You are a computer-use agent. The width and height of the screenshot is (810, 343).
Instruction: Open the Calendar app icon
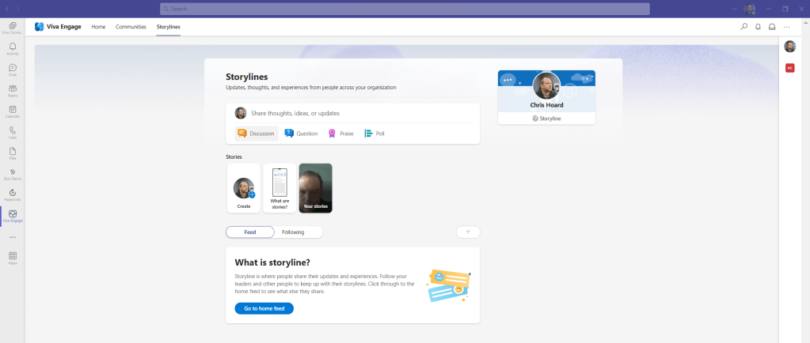click(13, 111)
